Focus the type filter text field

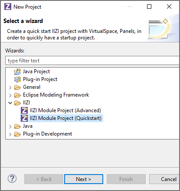tap(92, 61)
